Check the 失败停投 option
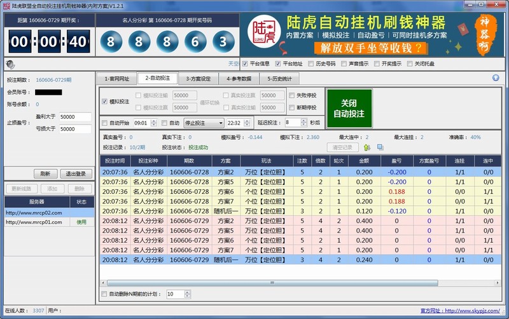The width and height of the screenshot is (509, 319). point(292,95)
